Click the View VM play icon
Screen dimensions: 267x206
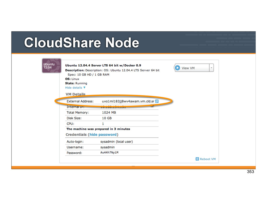coord(177,68)
